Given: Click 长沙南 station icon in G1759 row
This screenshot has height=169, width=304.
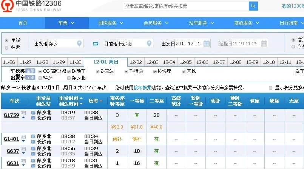Looking at the screenshot, I should point(33,118).
